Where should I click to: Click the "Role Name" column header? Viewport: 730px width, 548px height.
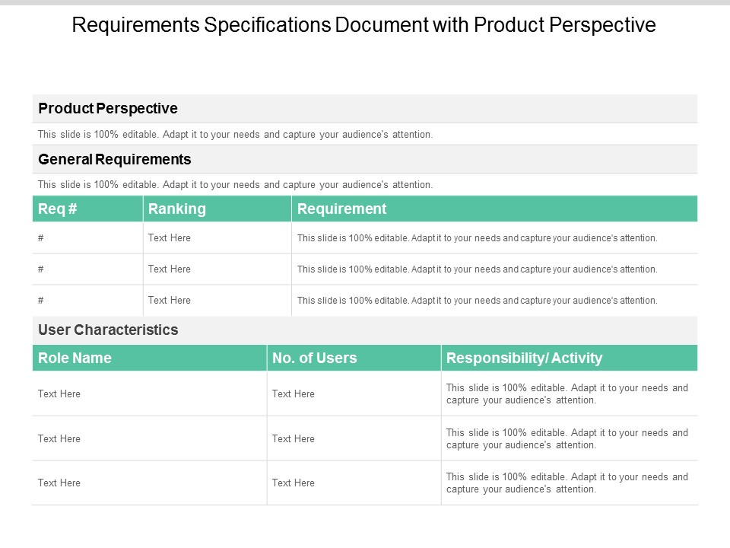point(150,358)
